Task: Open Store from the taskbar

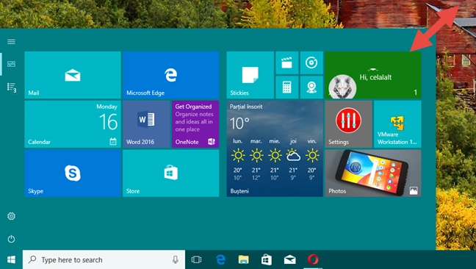Action: click(267, 259)
